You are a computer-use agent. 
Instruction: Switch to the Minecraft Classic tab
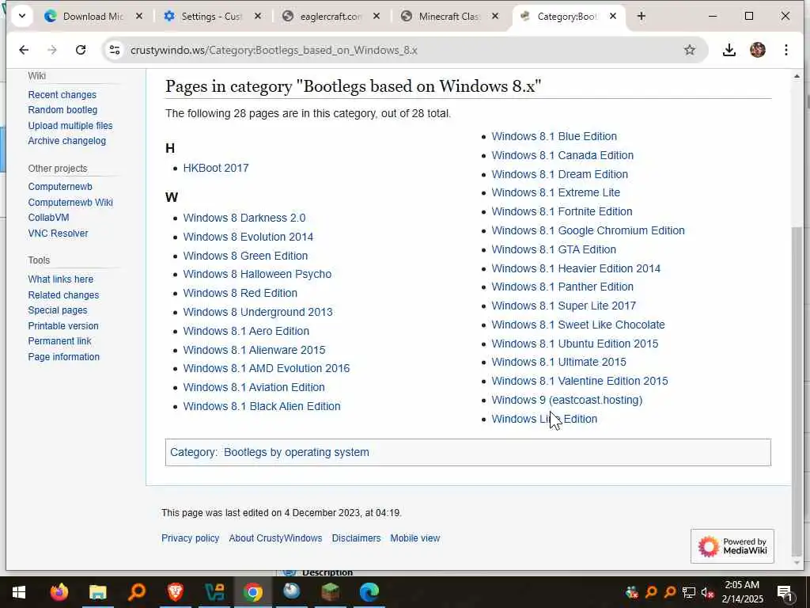(449, 17)
